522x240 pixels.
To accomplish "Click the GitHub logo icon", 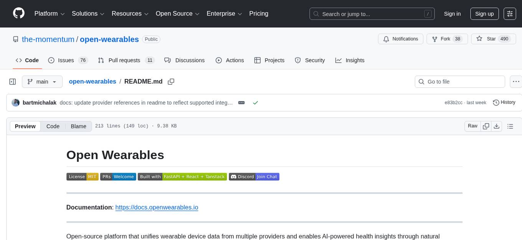I will click(18, 13).
